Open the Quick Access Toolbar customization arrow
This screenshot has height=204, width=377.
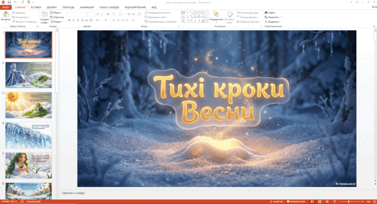click(x=33, y=2)
